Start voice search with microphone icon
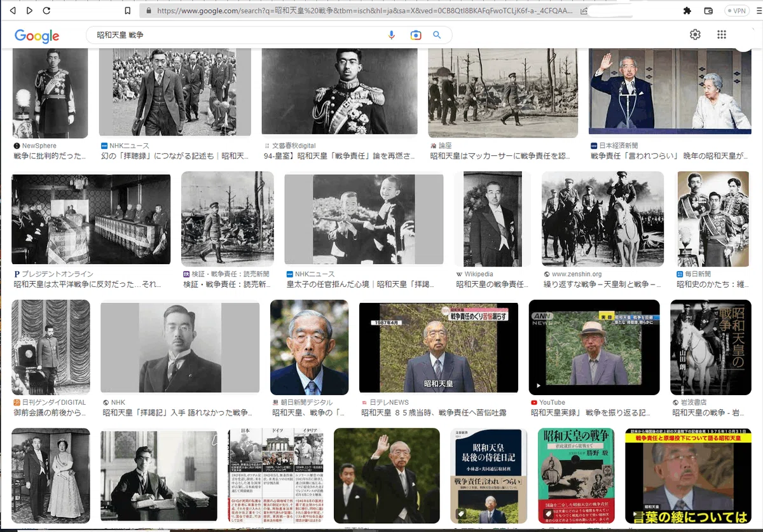Image resolution: width=763 pixels, height=532 pixels. [x=392, y=35]
